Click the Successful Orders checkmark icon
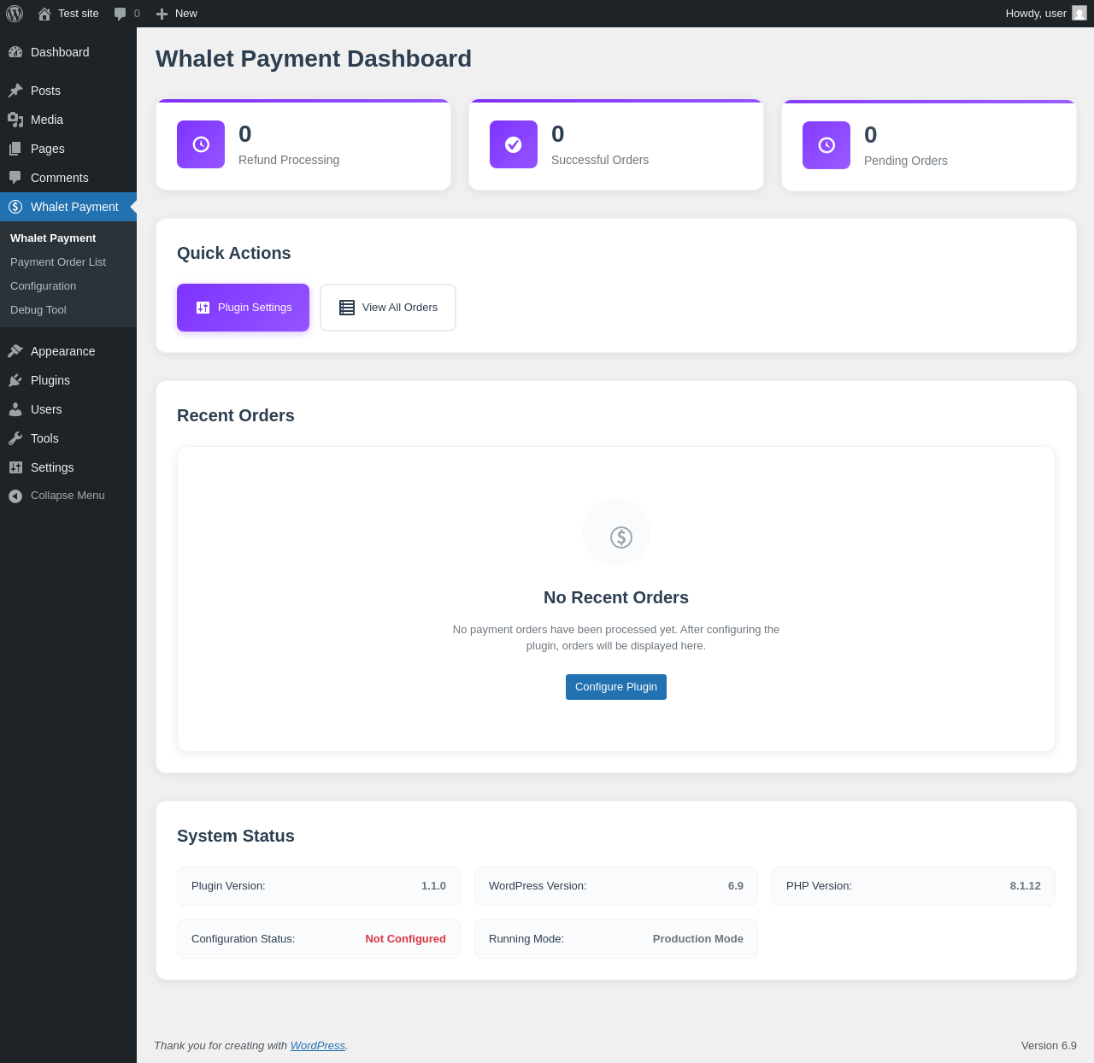 pyautogui.click(x=514, y=144)
